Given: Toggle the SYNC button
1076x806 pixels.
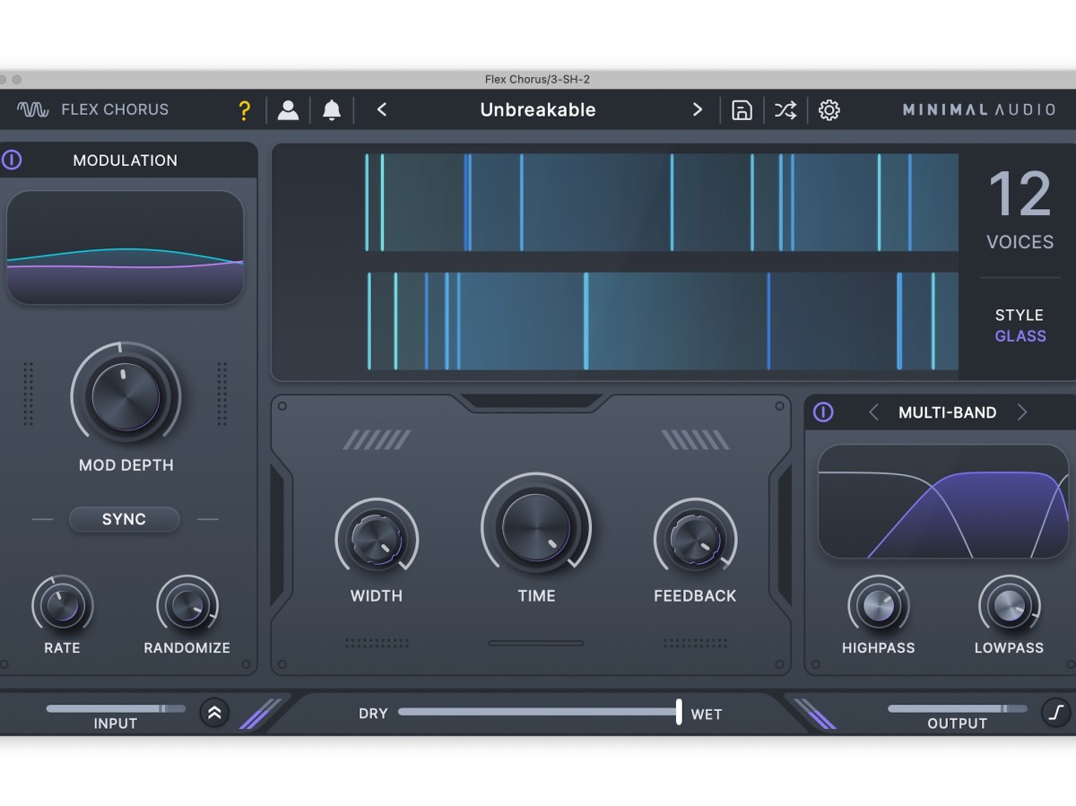Looking at the screenshot, I should 124,519.
